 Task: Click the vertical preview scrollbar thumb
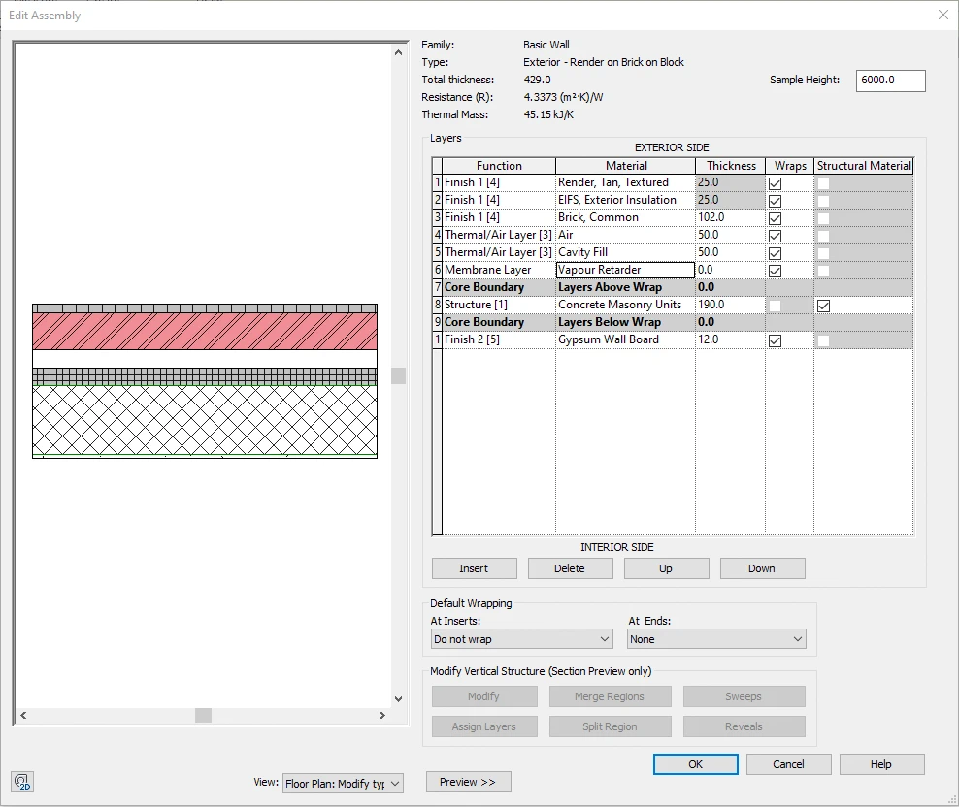[398, 375]
